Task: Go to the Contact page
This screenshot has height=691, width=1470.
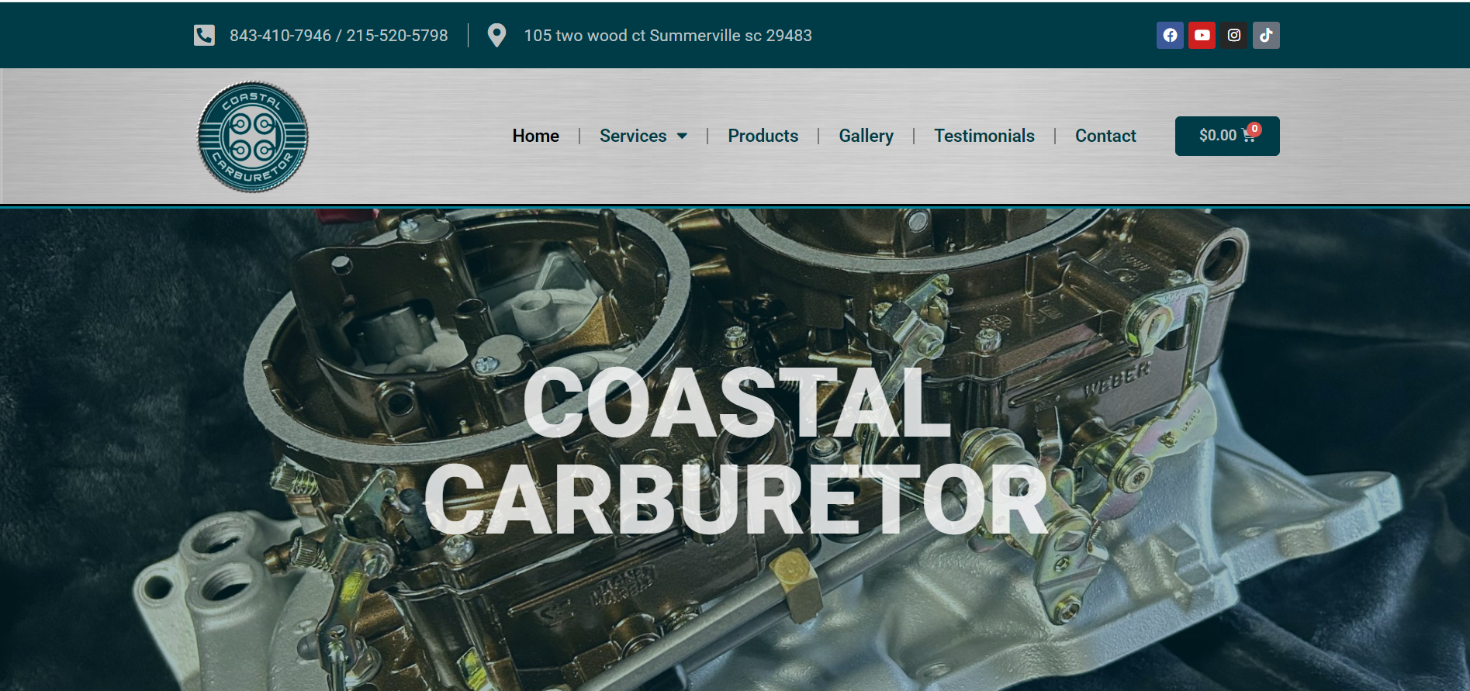Action: pyautogui.click(x=1105, y=136)
